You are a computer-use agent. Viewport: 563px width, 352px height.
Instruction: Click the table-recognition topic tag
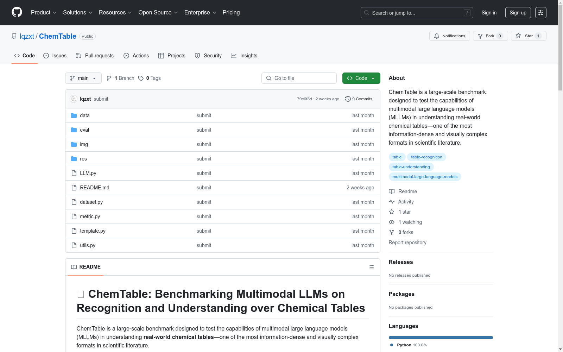426,157
